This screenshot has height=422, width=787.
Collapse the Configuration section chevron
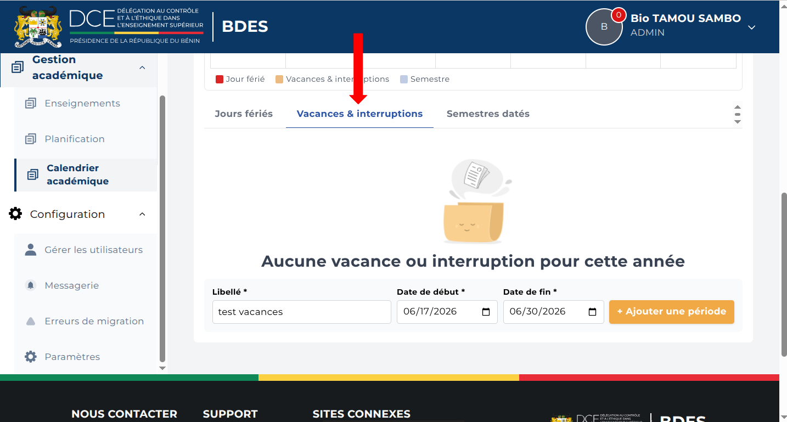point(142,214)
